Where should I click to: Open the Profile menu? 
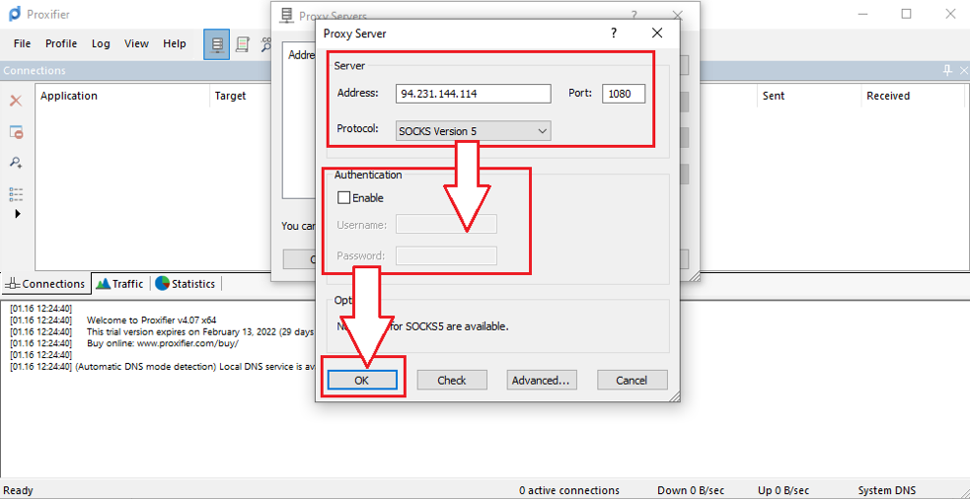[x=61, y=43]
